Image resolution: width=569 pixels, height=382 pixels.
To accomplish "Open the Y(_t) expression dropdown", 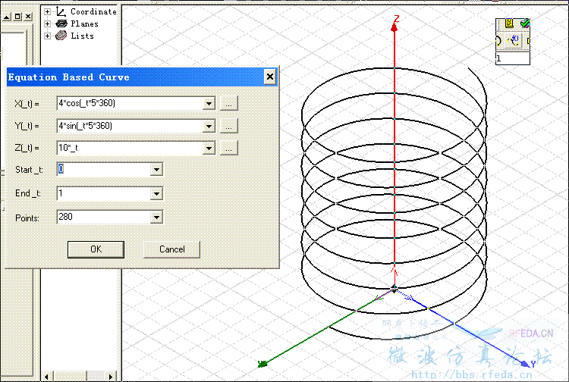I will (x=209, y=126).
